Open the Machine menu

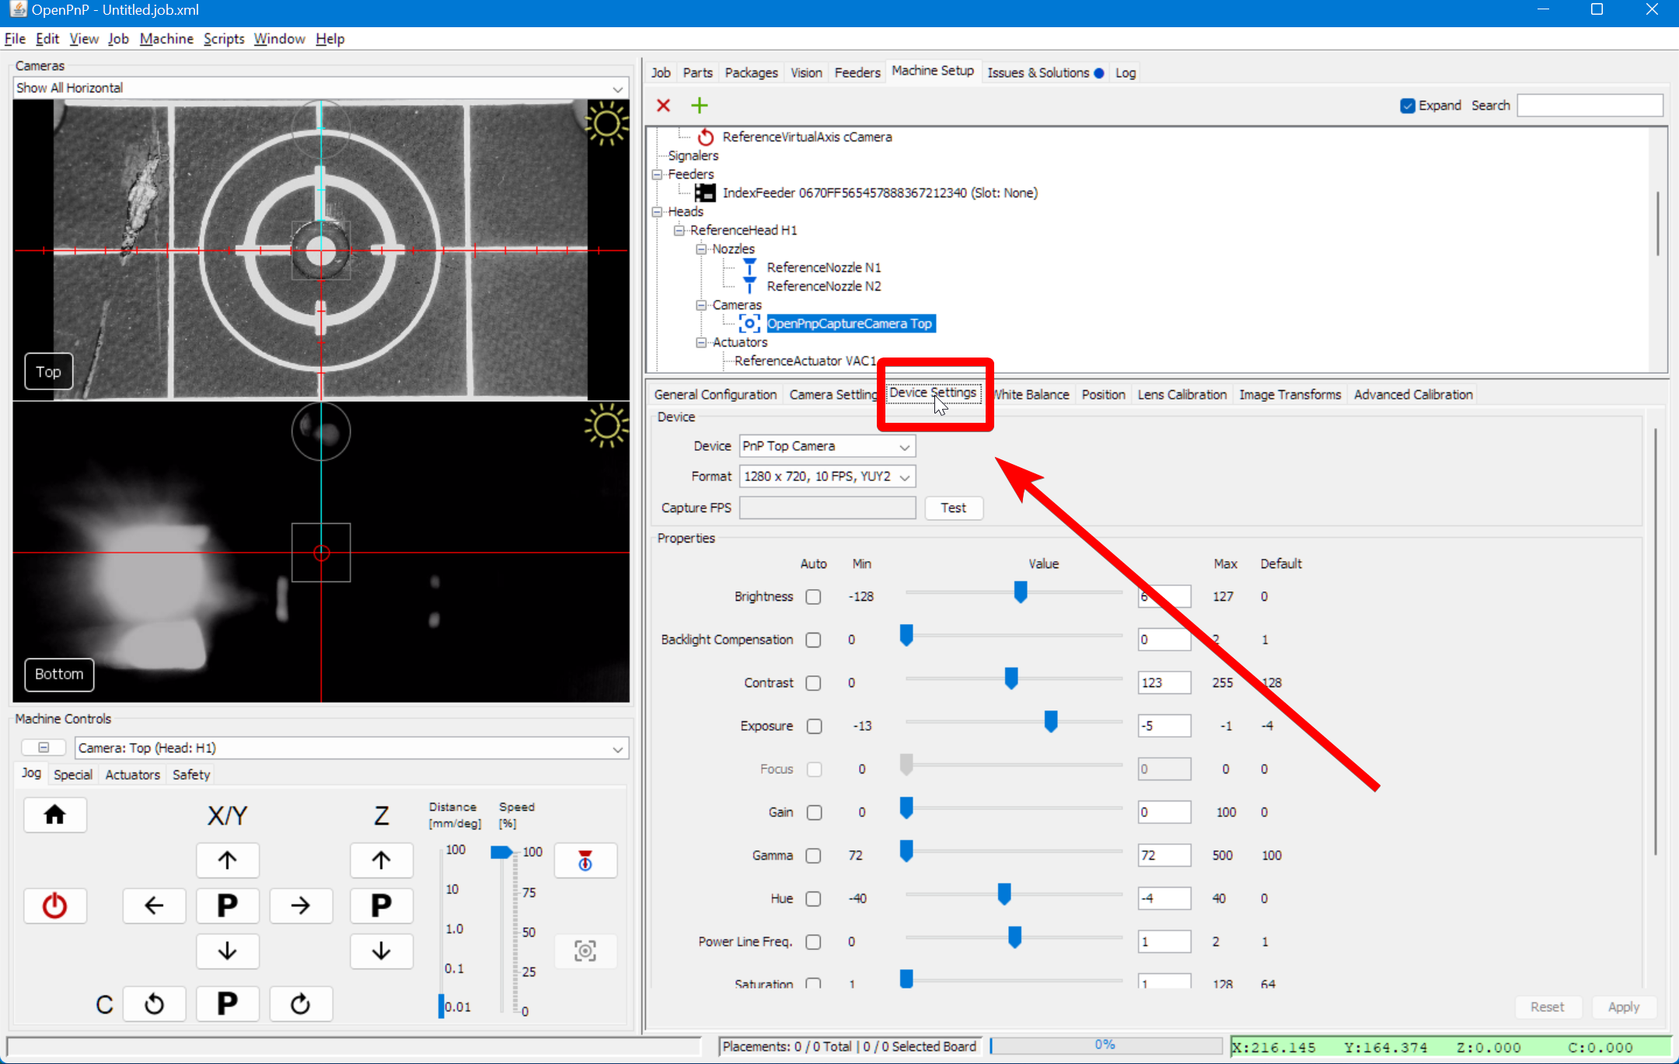[x=166, y=39]
